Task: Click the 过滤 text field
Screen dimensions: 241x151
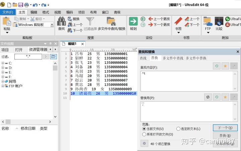Action: (x=28, y=56)
